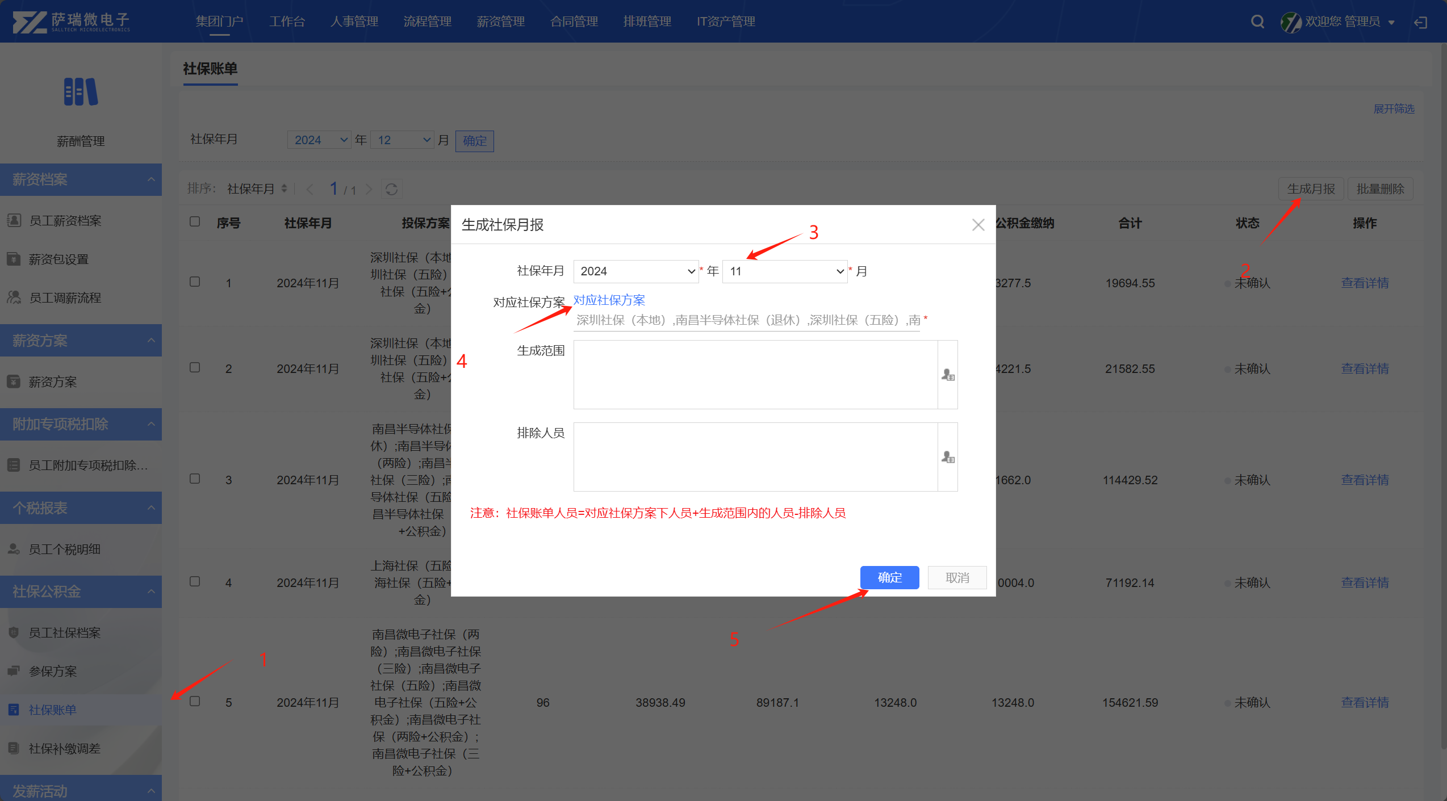Open the 薪资管理 top menu
Screen dimensions: 1447x801
(x=500, y=22)
